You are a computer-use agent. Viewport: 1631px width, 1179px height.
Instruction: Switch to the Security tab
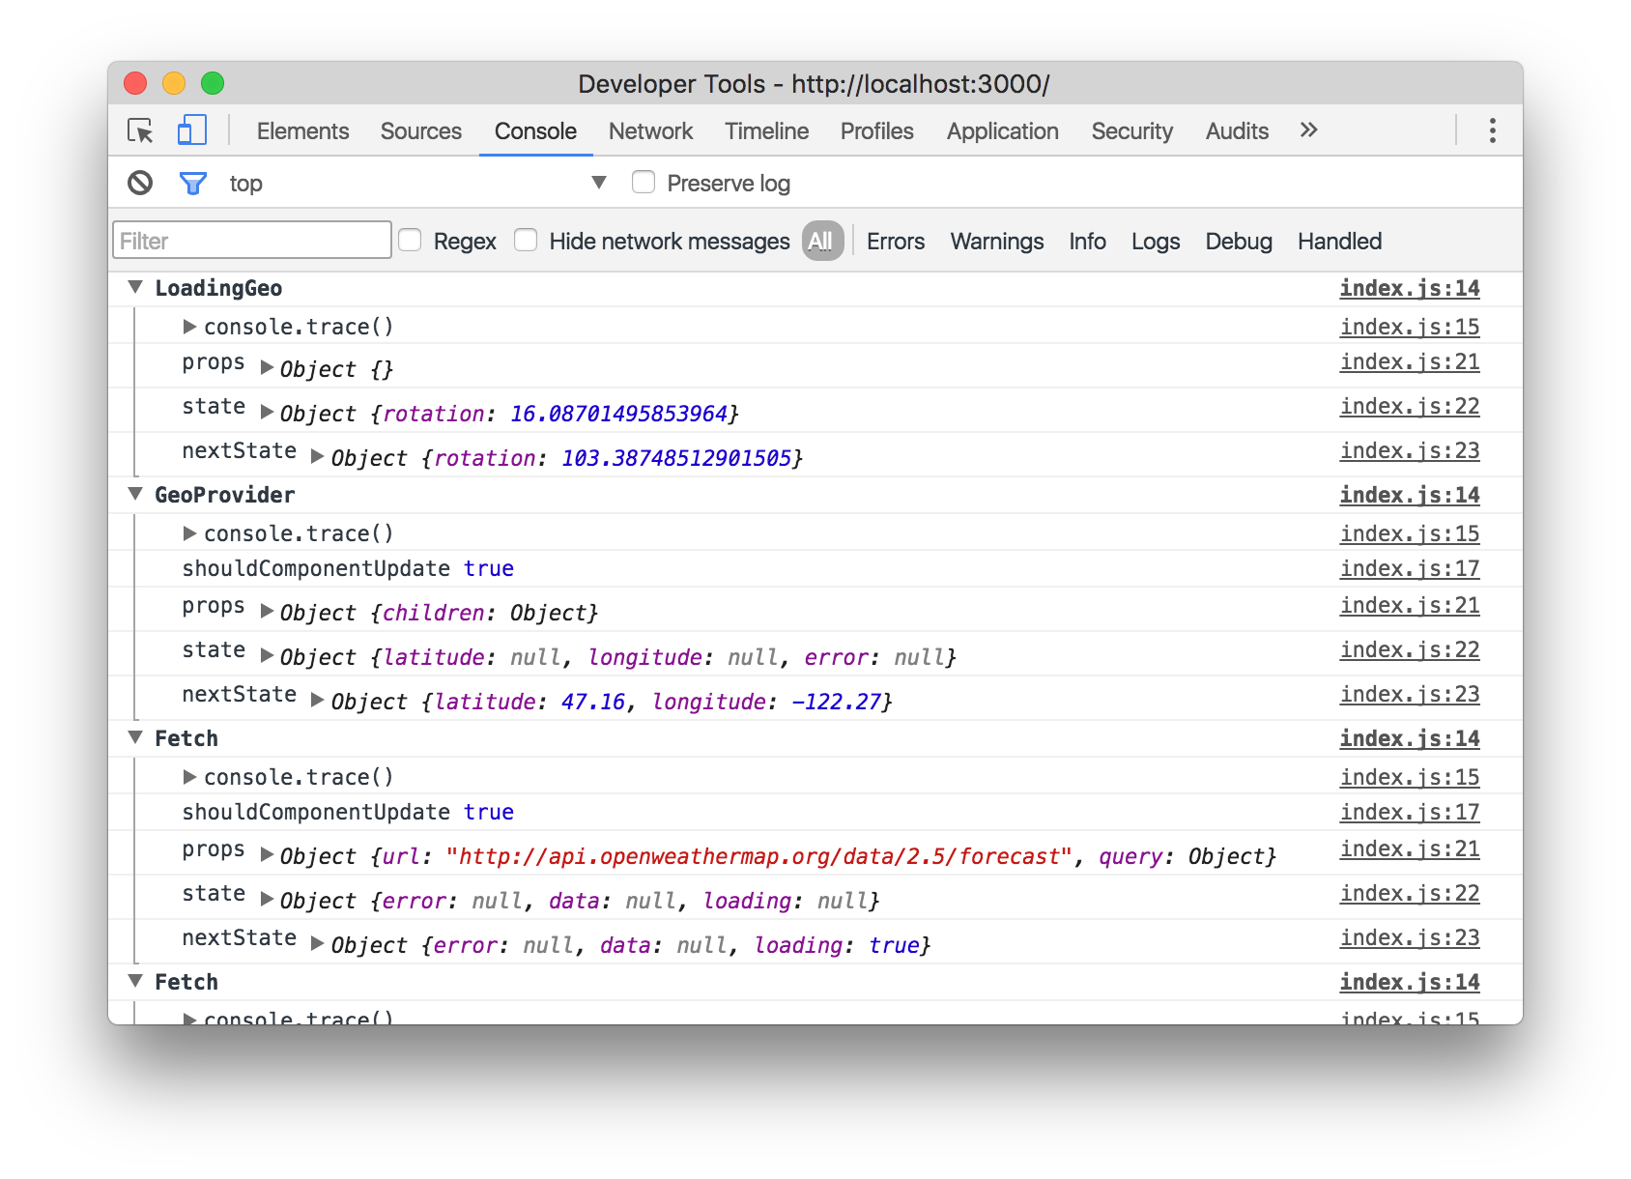tap(1131, 130)
